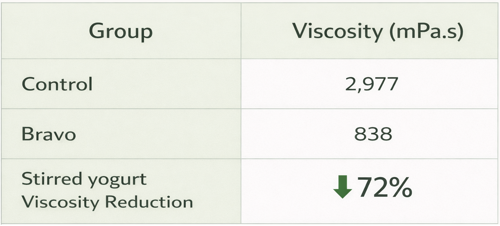Click the letter G in Group header
The height and width of the screenshot is (226, 500).
[x=97, y=31]
